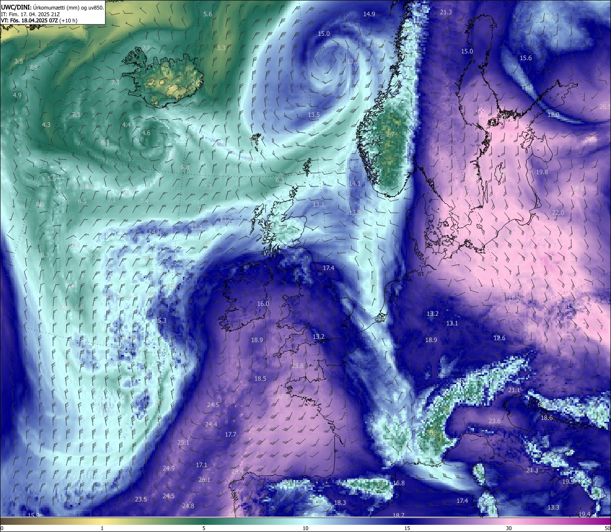This screenshot has height=532, width=611.
Task: Click the value 21.1 east of the Alps
Action: click(x=514, y=390)
